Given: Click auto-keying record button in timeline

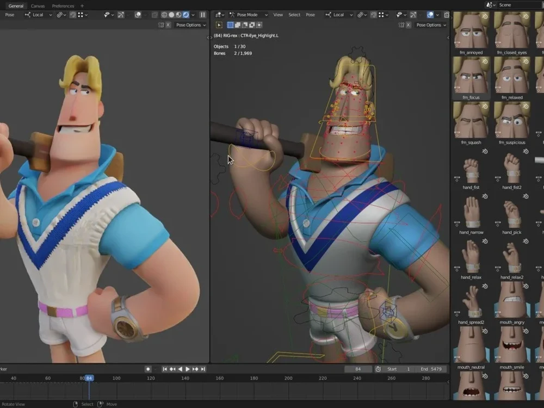Looking at the screenshot, I should (x=148, y=369).
